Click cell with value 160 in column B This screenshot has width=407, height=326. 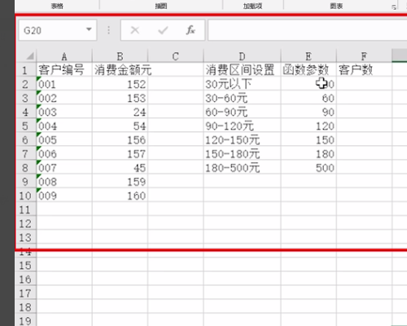point(120,196)
